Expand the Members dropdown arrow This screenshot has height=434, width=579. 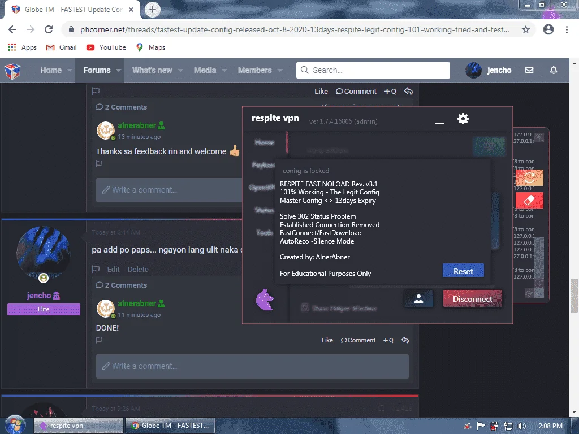click(280, 70)
